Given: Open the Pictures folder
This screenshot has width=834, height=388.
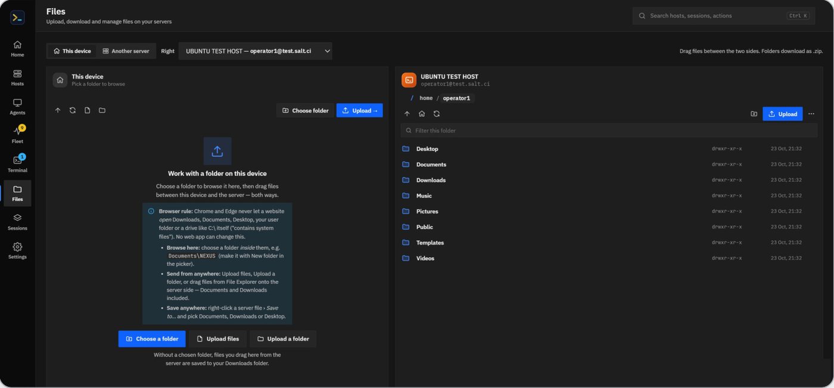Looking at the screenshot, I should [609, 211].
